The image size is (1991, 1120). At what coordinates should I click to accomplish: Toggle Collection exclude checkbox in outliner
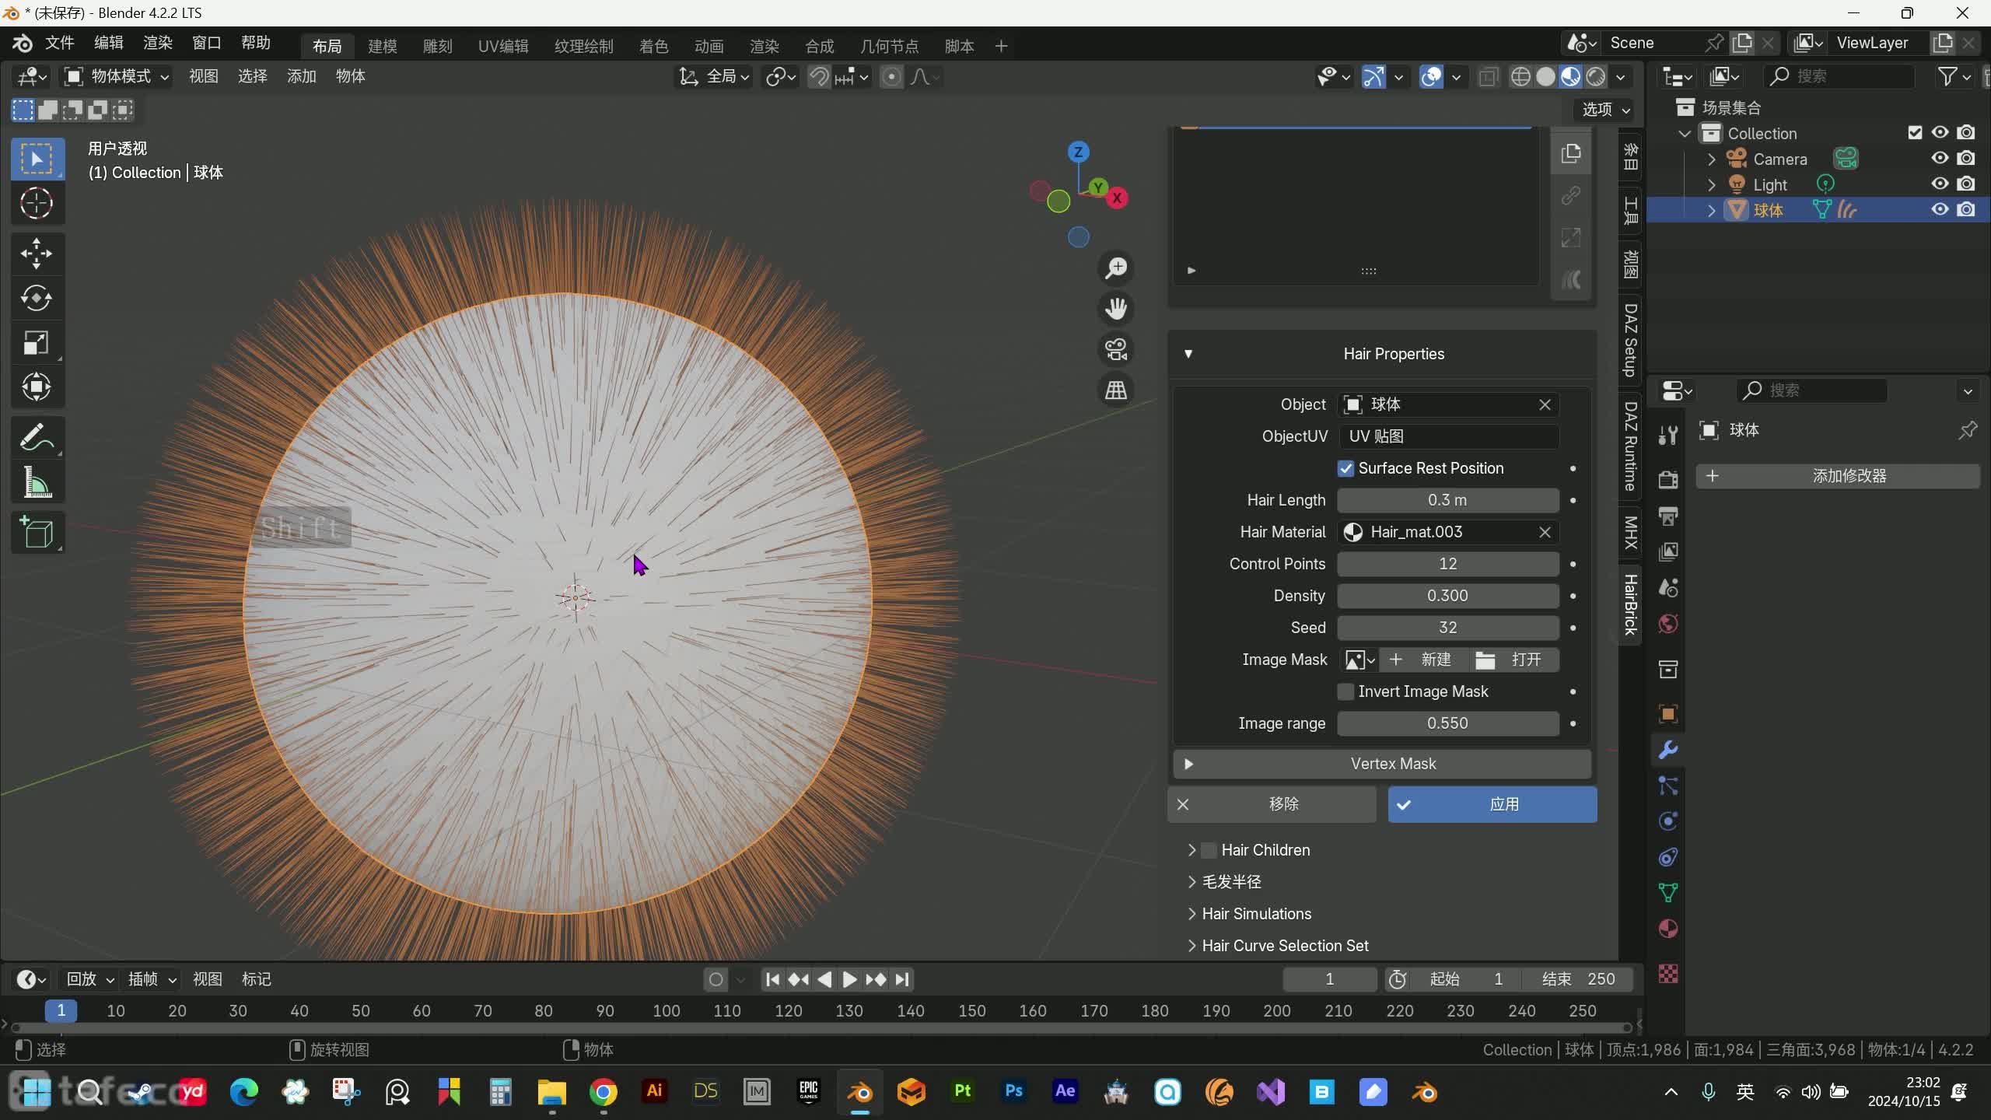pos(1915,132)
